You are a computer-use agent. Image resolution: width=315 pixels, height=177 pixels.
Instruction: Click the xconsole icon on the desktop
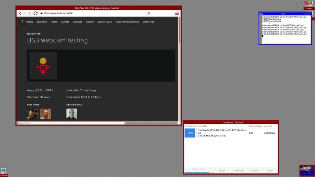[x=4, y=172]
